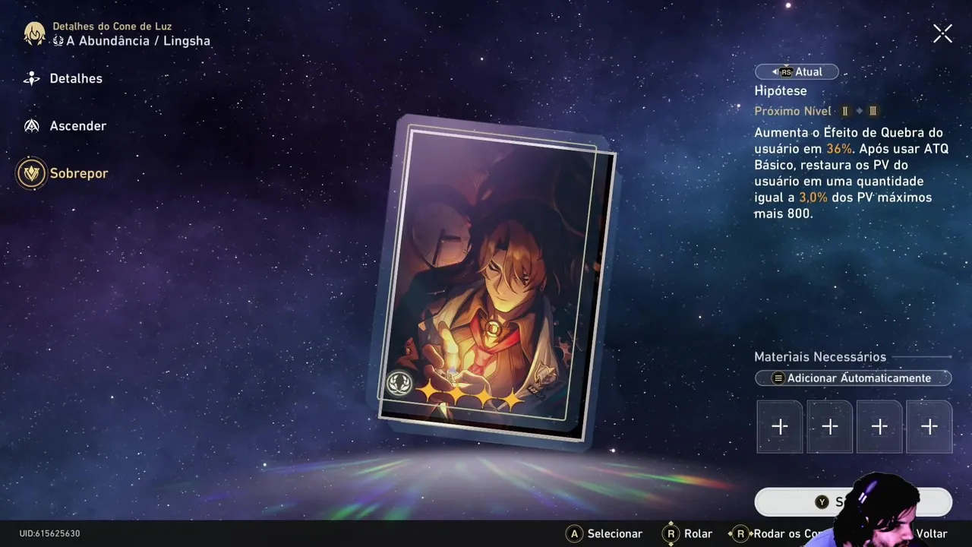Click Adicionar Automaticamente button
The image size is (972, 547).
click(x=853, y=378)
